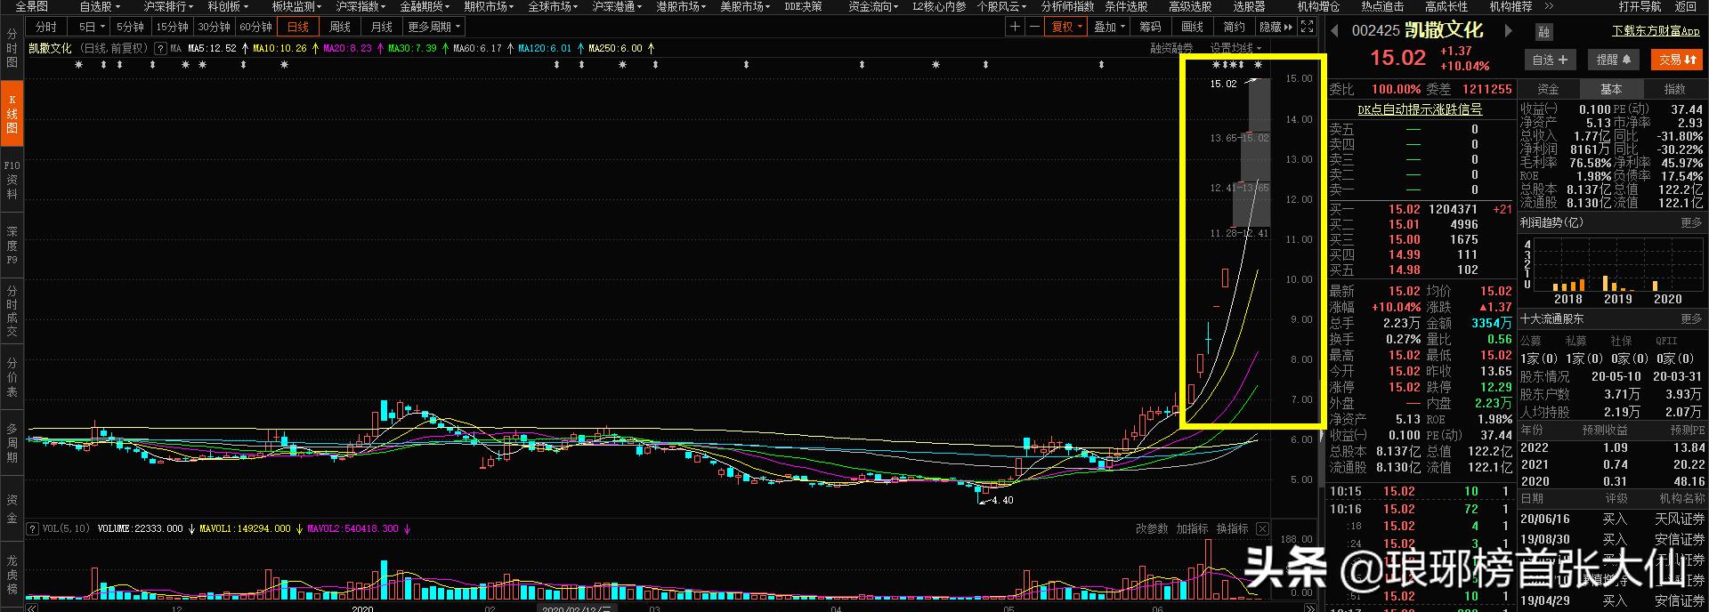Image resolution: width=1709 pixels, height=612 pixels.
Task: Open 条件选股 menu item
Action: point(1126,6)
